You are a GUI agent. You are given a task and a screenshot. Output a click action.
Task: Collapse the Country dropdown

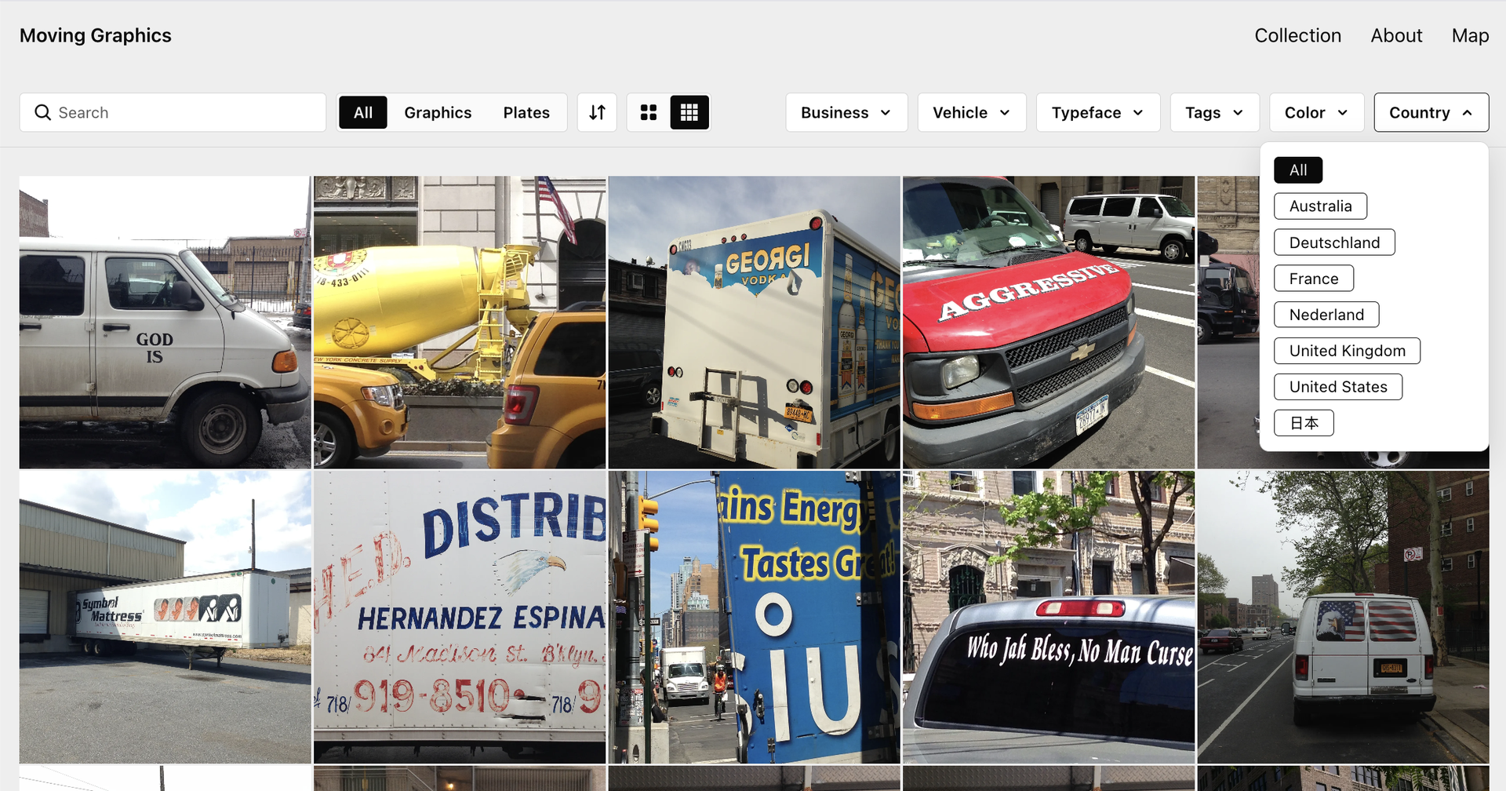1431,112
